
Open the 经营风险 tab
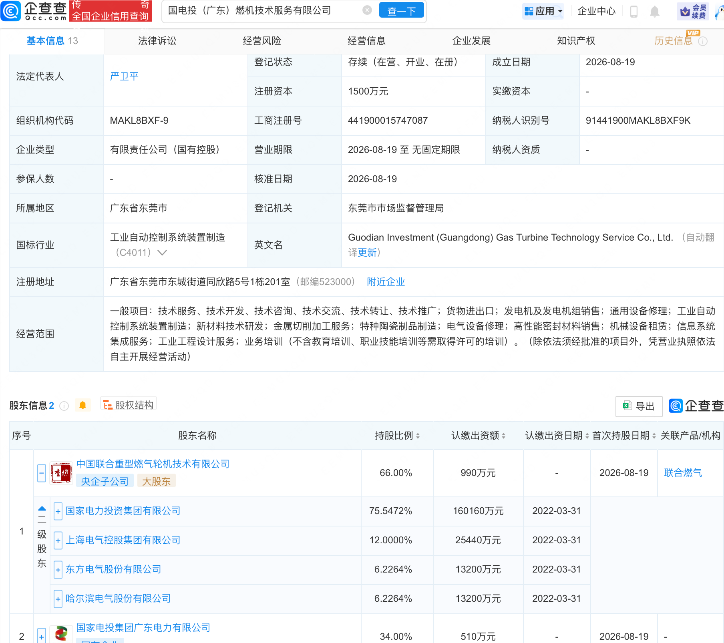coord(262,41)
